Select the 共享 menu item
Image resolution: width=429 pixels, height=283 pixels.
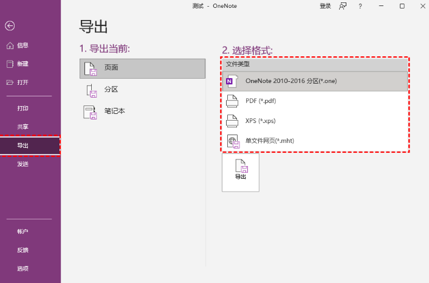(x=30, y=127)
